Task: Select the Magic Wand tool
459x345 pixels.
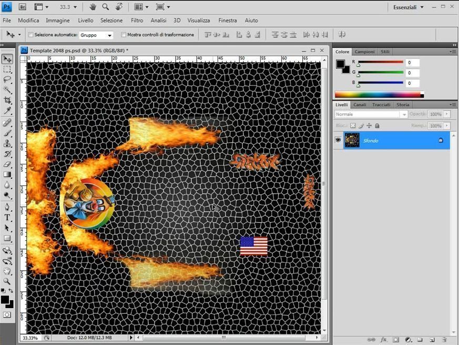Action: (7, 90)
